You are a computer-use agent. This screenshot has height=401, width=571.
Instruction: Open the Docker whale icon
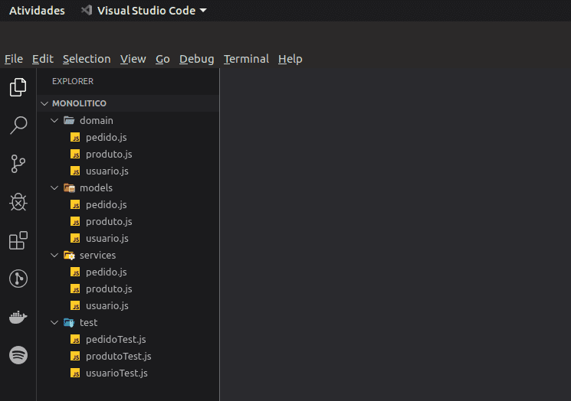coord(18,317)
